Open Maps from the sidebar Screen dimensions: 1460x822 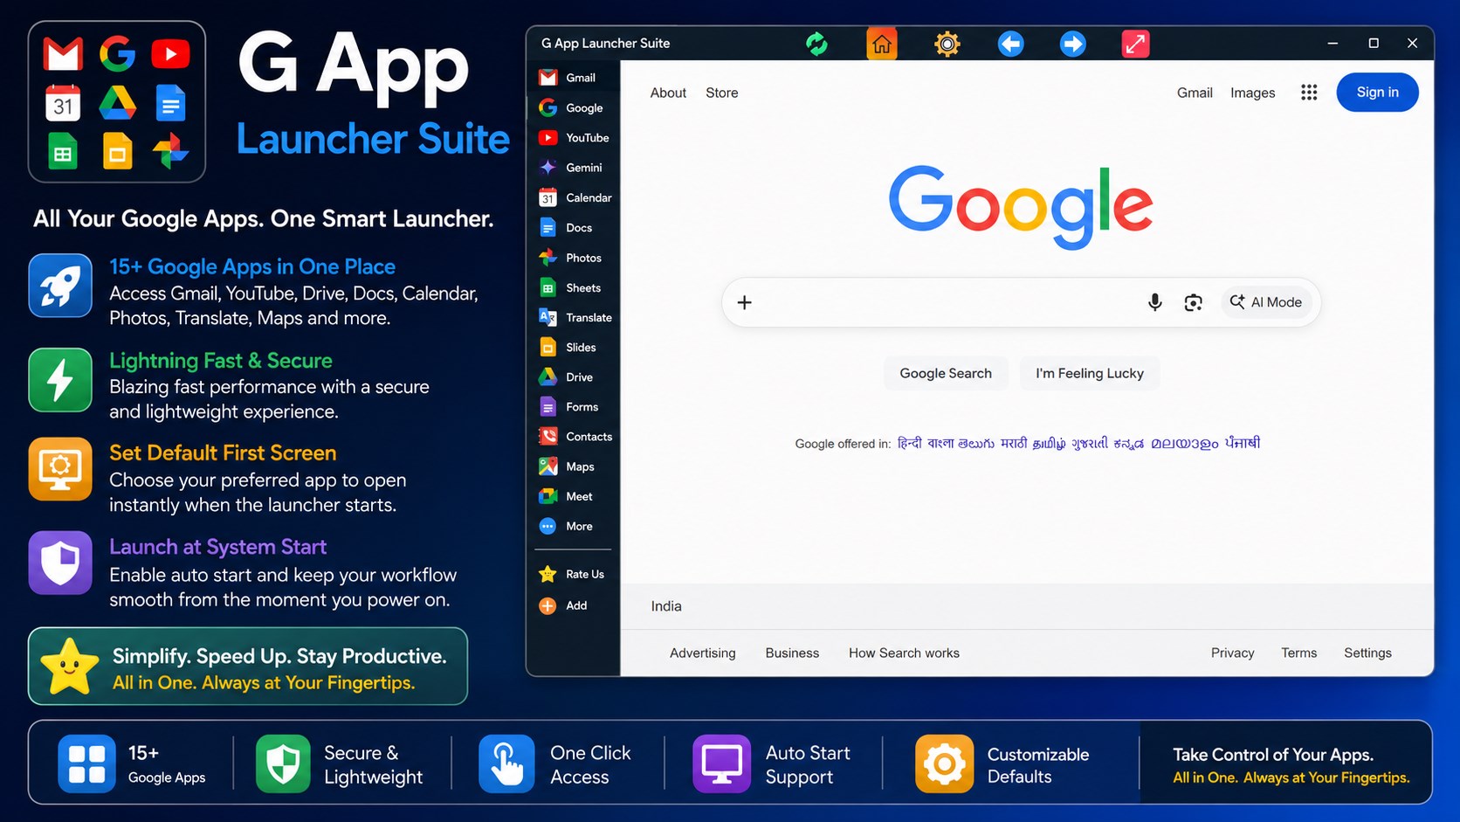(573, 466)
